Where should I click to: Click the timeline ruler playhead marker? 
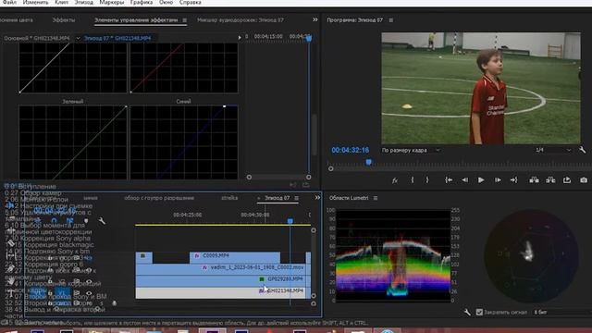[x=290, y=221]
